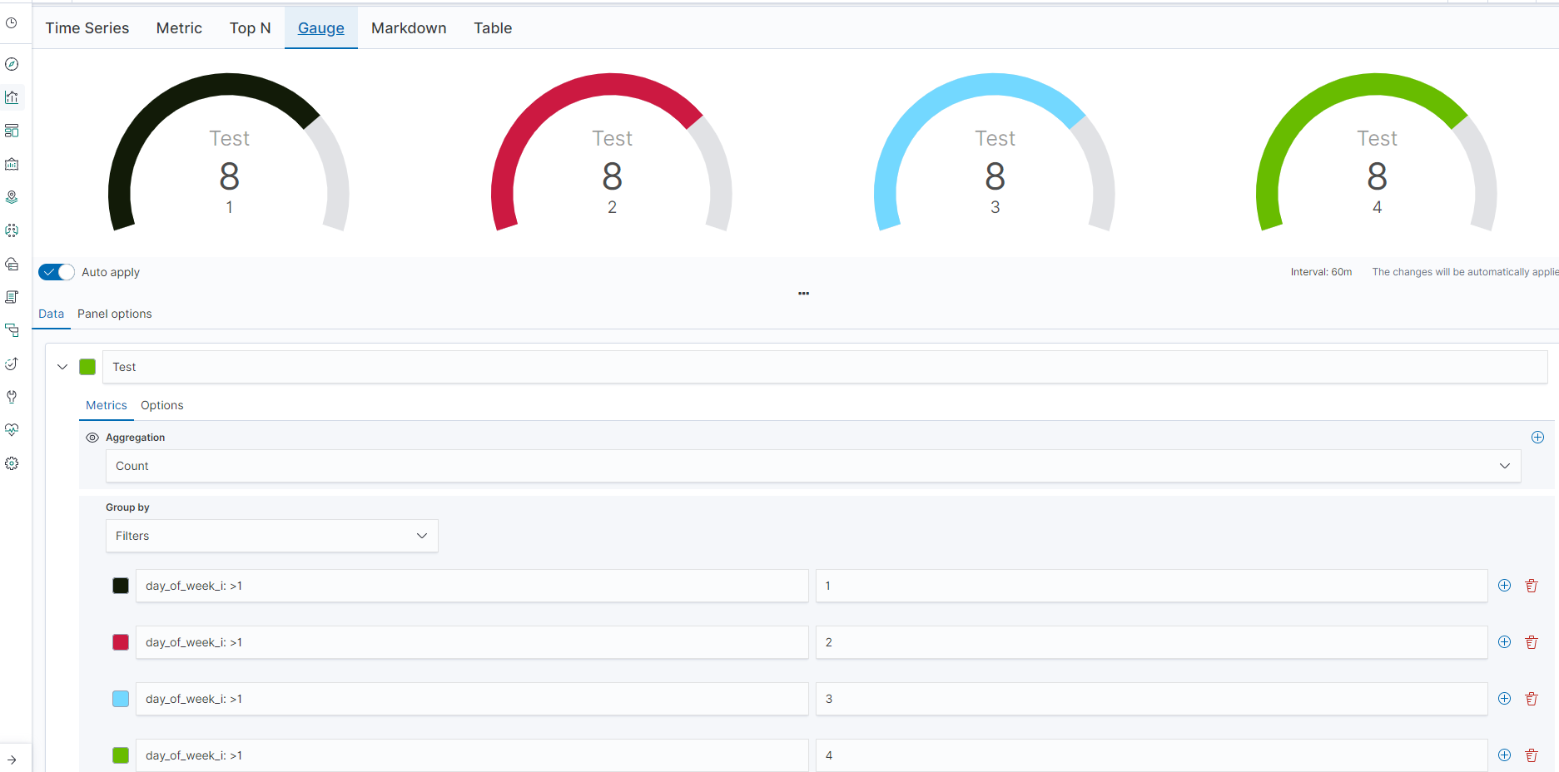Select the Visualize Library sidebar icon
The image size is (1559, 772).
[x=12, y=97]
